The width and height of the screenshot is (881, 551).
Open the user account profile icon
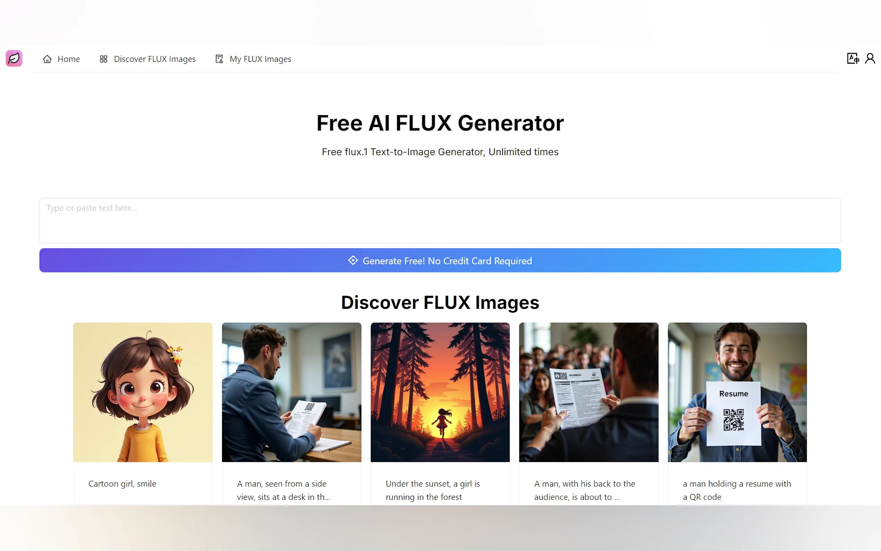coord(870,58)
